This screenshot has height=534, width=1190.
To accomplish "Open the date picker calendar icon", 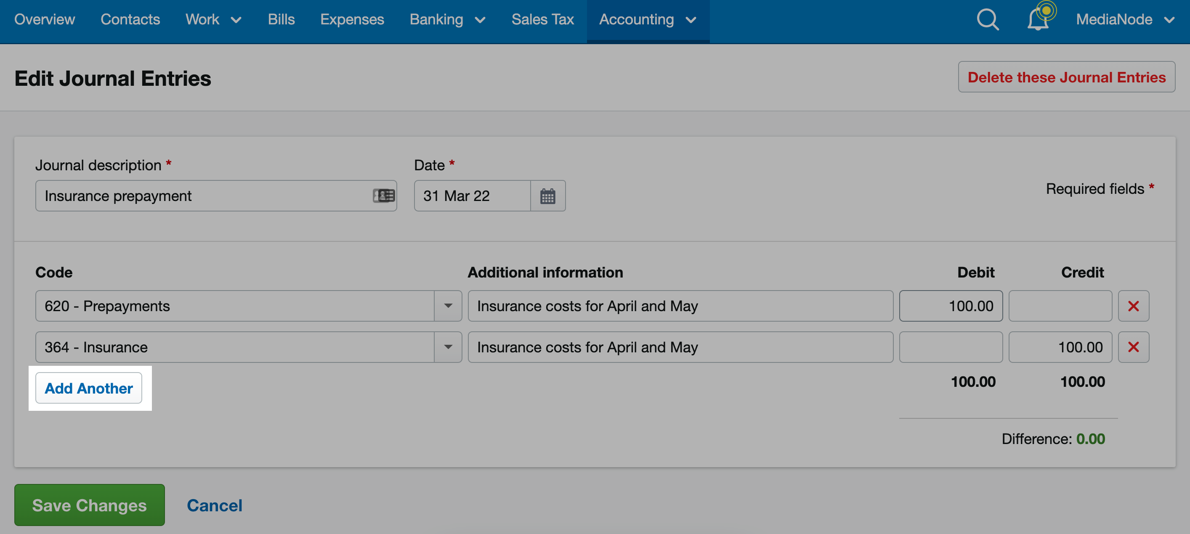I will 547,196.
